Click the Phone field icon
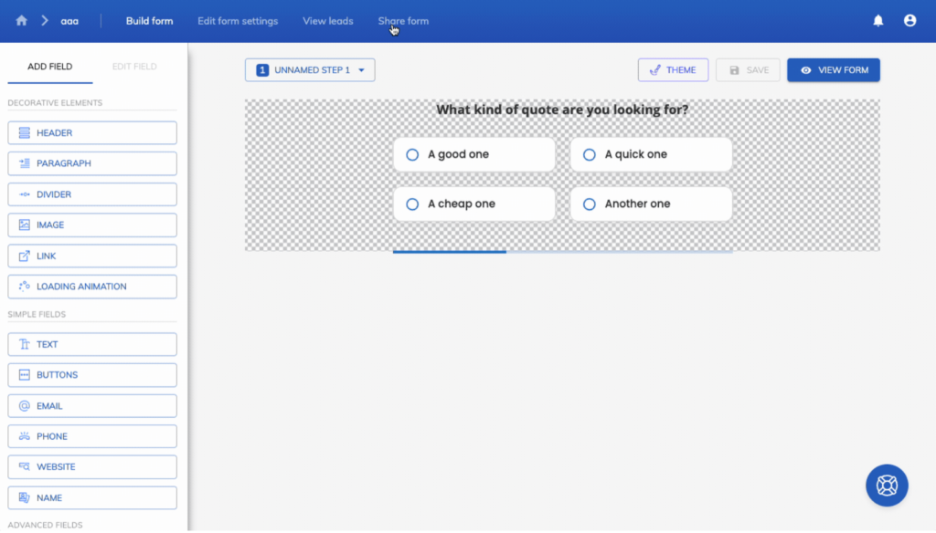The height and width of the screenshot is (533, 936). (25, 436)
